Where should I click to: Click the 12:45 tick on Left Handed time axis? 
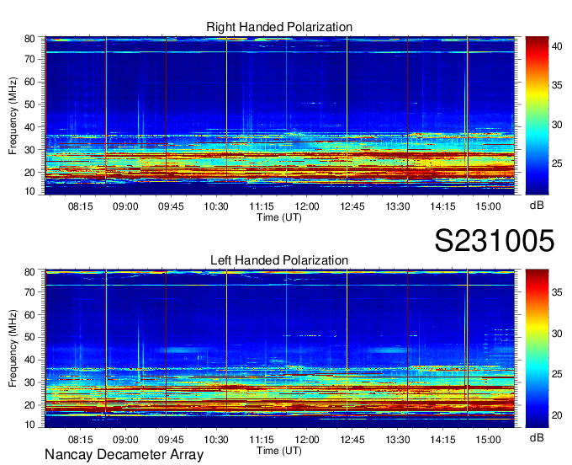point(352,440)
